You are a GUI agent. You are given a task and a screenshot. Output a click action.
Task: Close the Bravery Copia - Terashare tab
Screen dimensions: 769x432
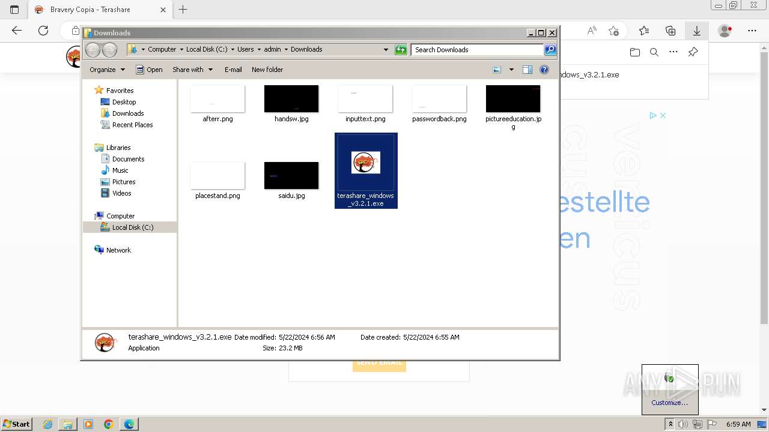click(x=163, y=10)
